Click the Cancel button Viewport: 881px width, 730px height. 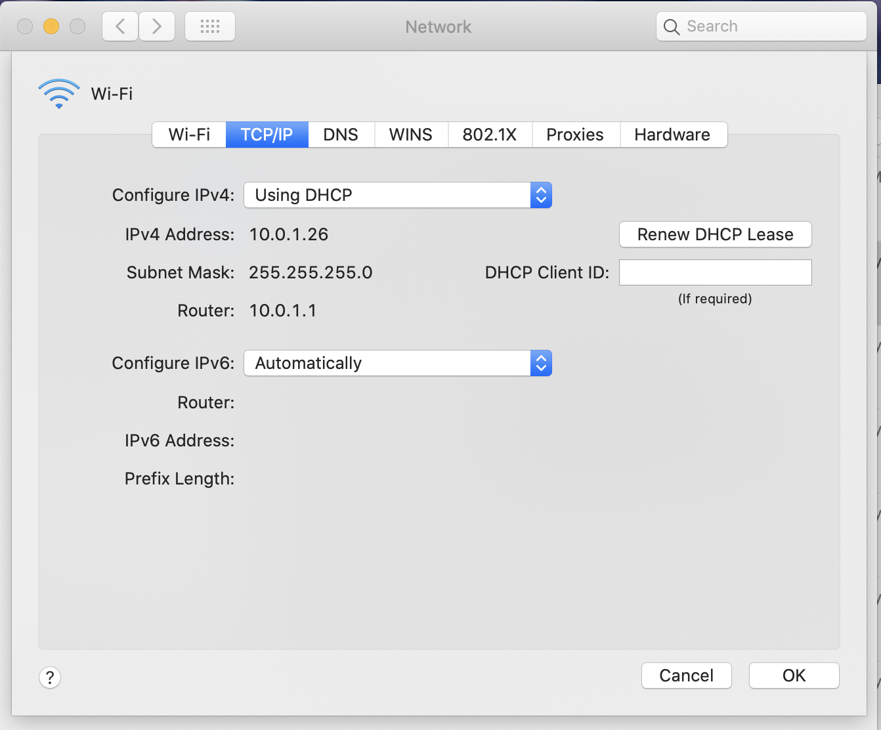click(x=686, y=676)
